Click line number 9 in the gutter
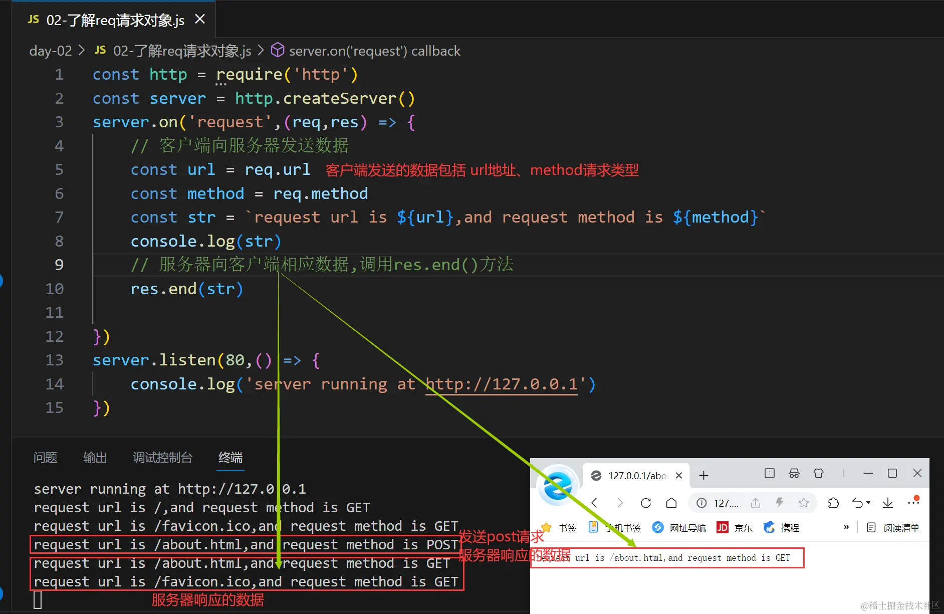The width and height of the screenshot is (944, 614). pyautogui.click(x=59, y=265)
